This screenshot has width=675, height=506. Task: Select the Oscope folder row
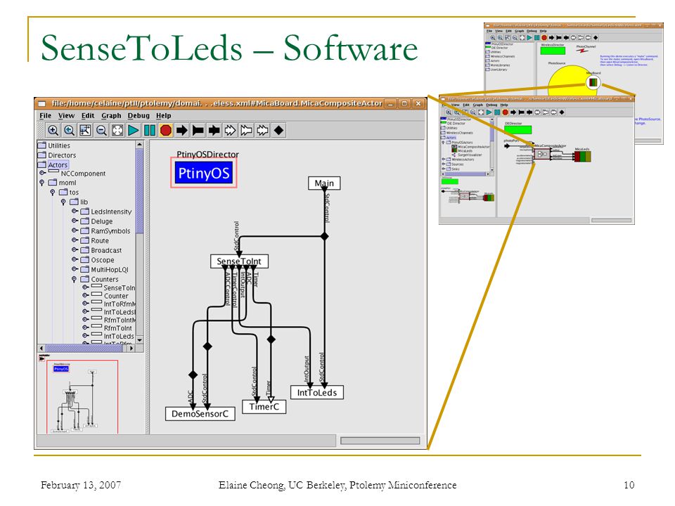pyautogui.click(x=98, y=260)
